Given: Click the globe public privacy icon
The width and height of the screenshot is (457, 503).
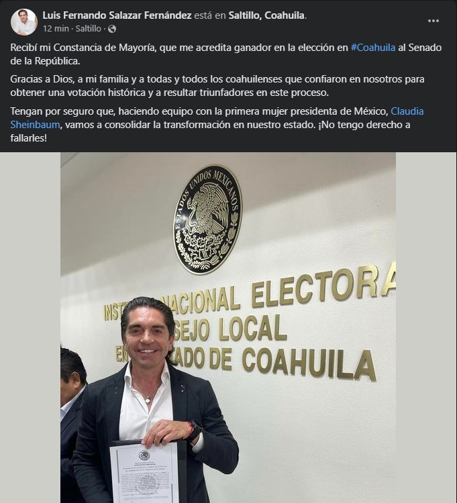Looking at the screenshot, I should point(112,30).
